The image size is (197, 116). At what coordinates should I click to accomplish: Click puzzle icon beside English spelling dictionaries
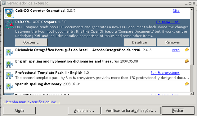point(9,64)
